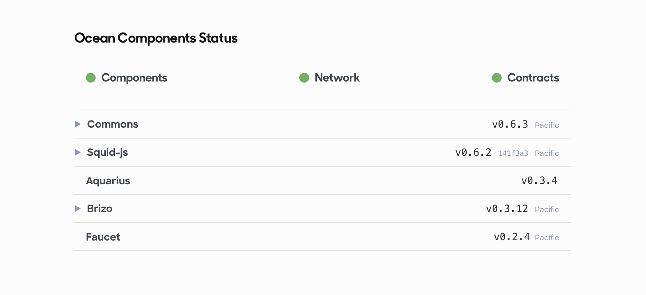The height and width of the screenshot is (295, 646).
Task: Click the Faucet component name
Action: [103, 237]
